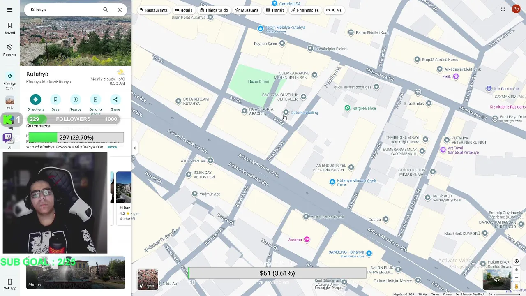Open the Privacy footer link
526x296 pixels.
447,294
